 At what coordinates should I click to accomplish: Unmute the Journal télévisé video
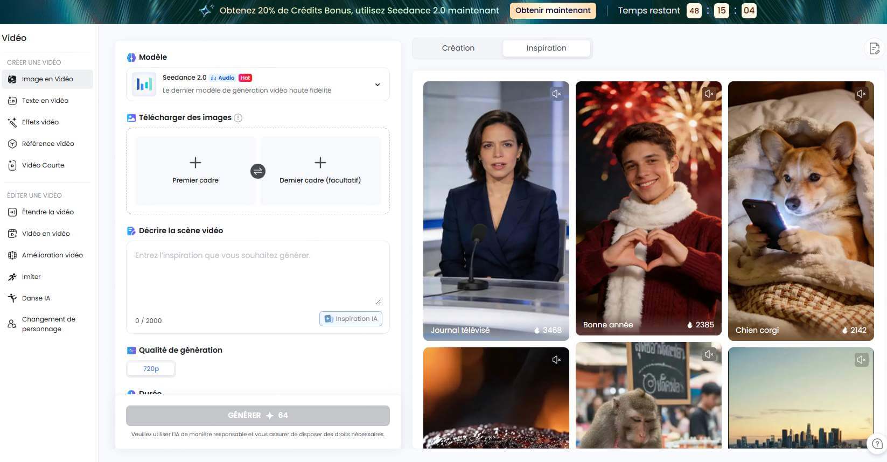click(x=556, y=94)
